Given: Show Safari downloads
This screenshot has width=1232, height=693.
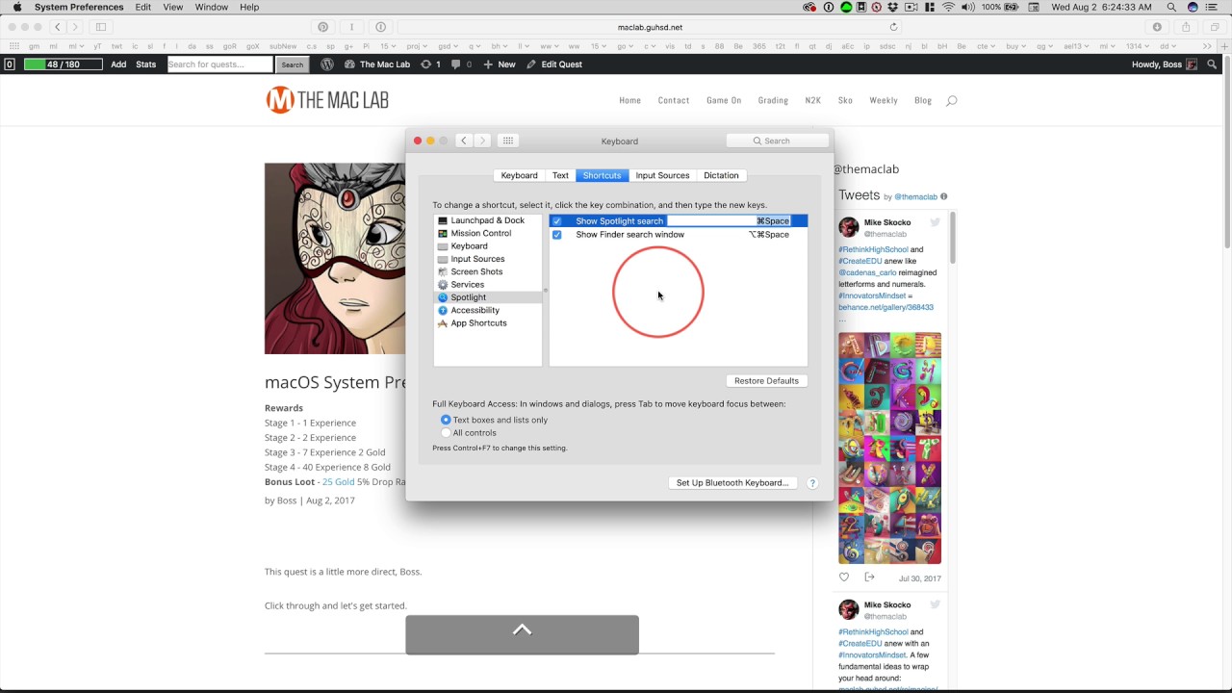Looking at the screenshot, I should (1157, 27).
